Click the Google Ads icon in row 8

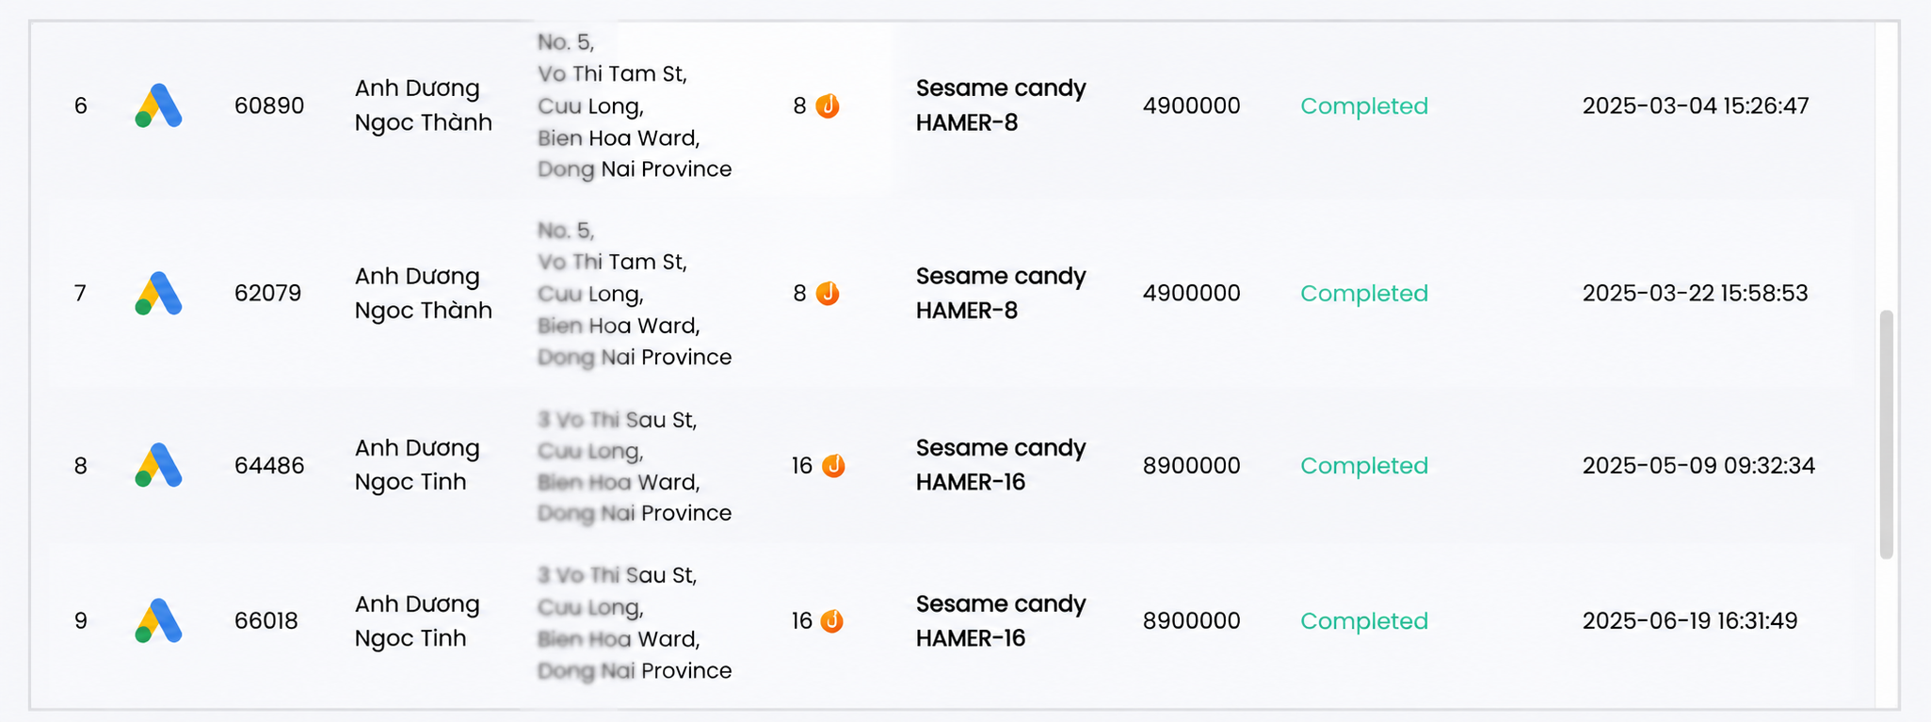point(158,465)
